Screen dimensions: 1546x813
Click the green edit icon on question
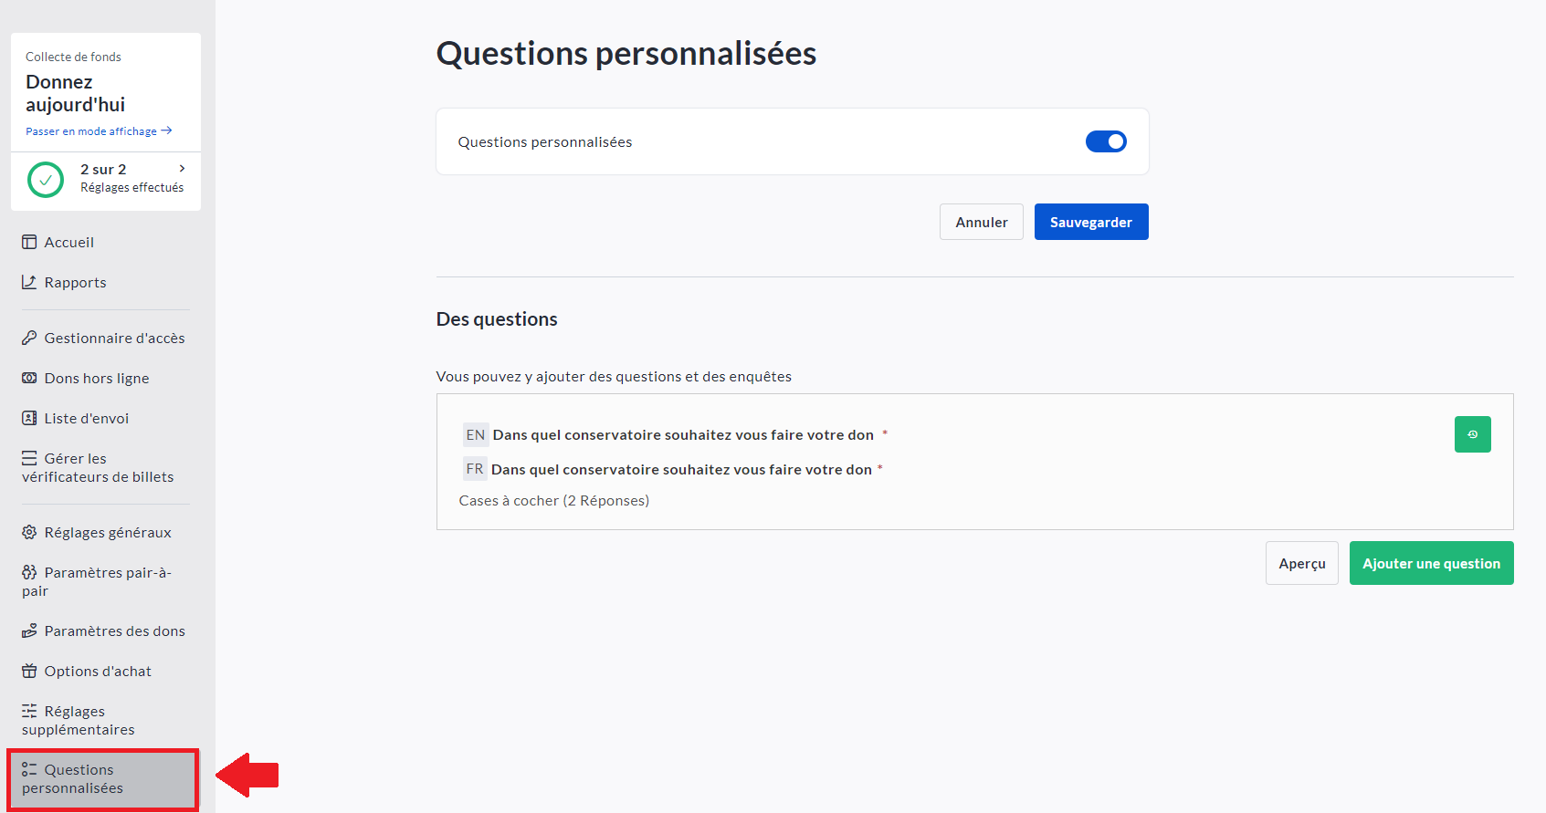pyautogui.click(x=1472, y=434)
